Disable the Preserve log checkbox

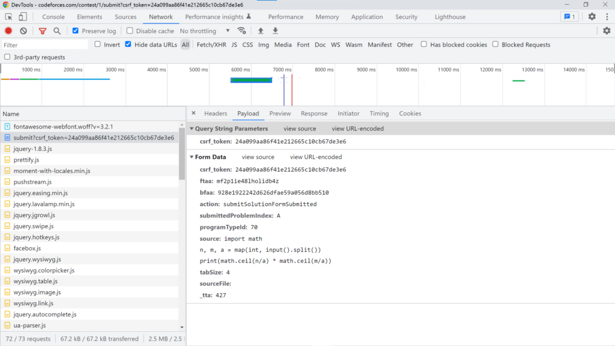(x=76, y=31)
